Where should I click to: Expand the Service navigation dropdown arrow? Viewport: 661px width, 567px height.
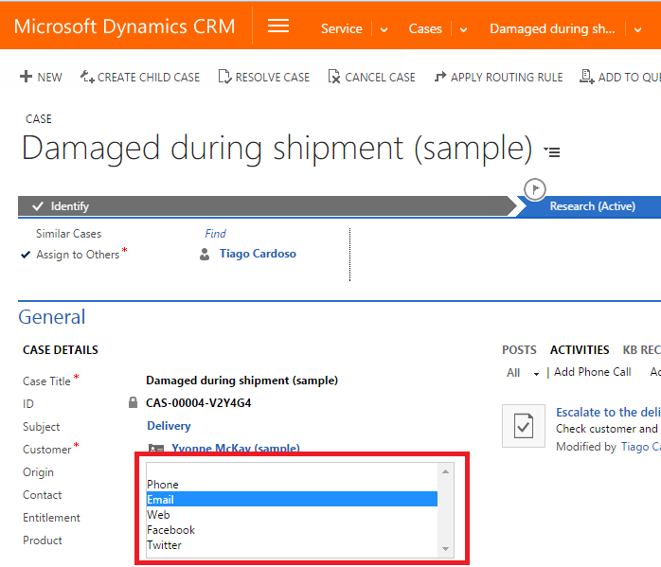(x=384, y=29)
